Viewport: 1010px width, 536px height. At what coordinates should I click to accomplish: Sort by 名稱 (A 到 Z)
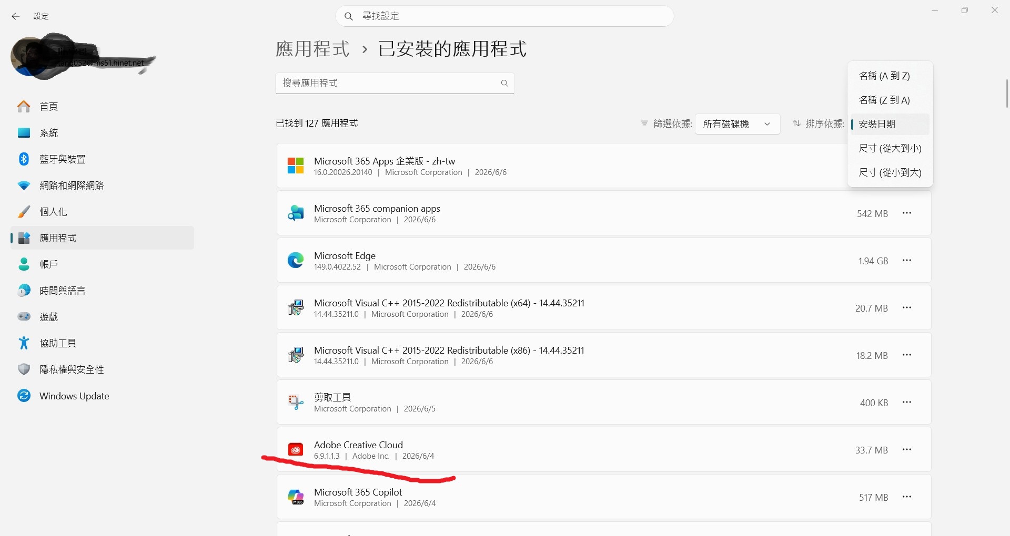coord(890,76)
